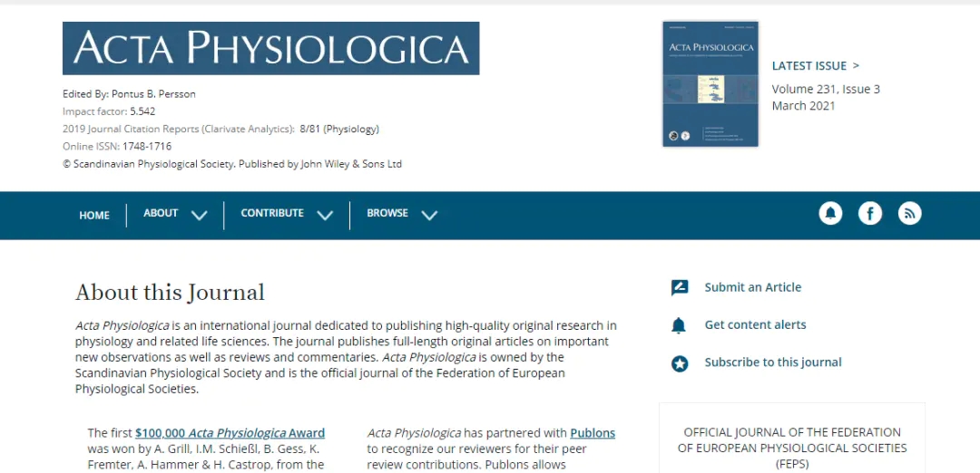Click Subscribe to this journal link
980x473 pixels.
pos(773,362)
